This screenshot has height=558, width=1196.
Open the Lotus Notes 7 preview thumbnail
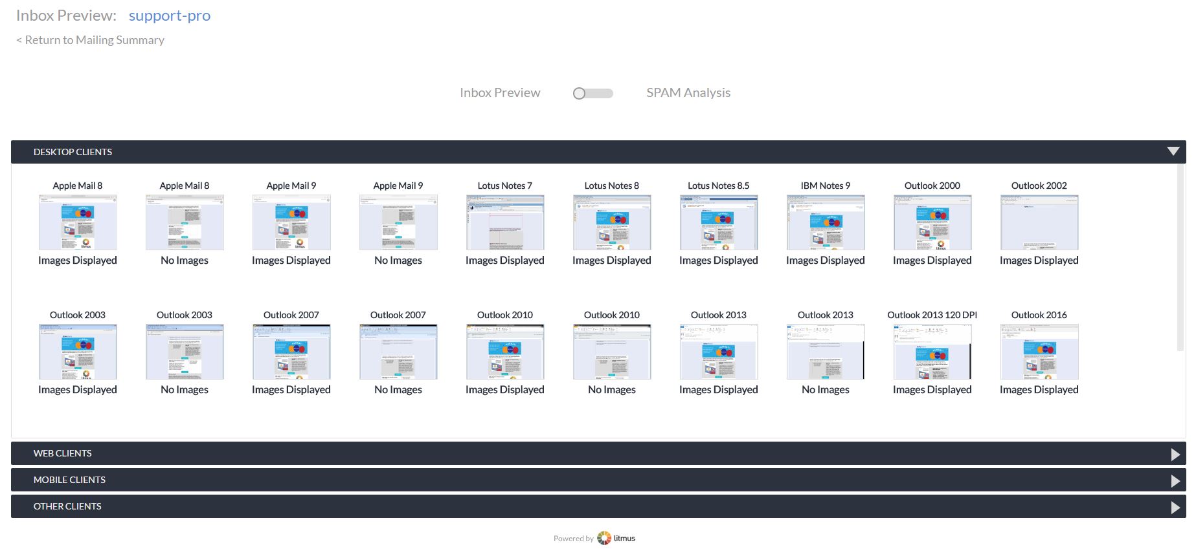pos(505,222)
